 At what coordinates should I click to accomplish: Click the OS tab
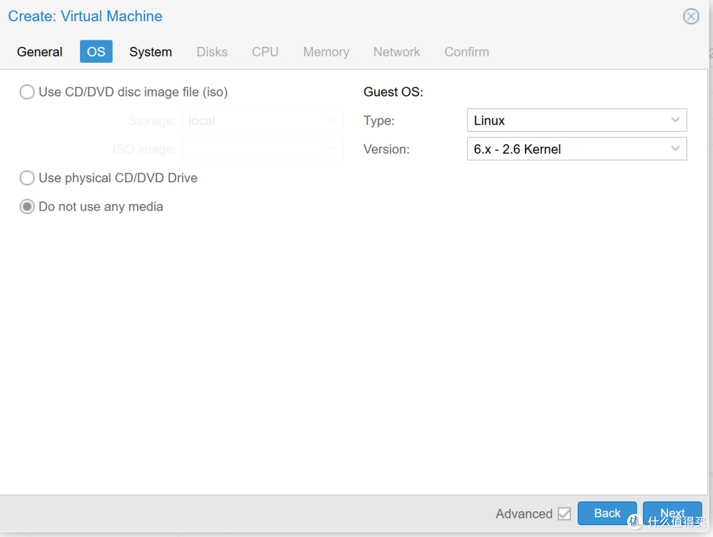pos(96,52)
